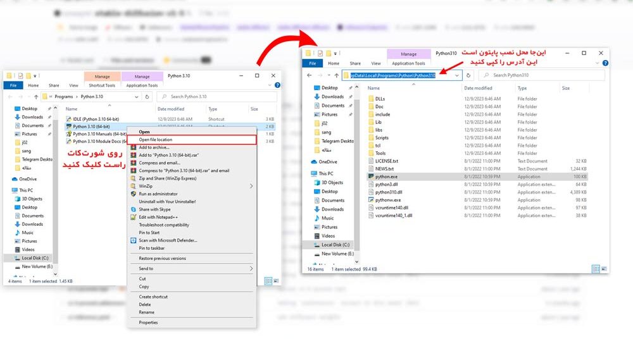Open the Lib folder
The width and height of the screenshot is (633, 339).
(x=379, y=122)
